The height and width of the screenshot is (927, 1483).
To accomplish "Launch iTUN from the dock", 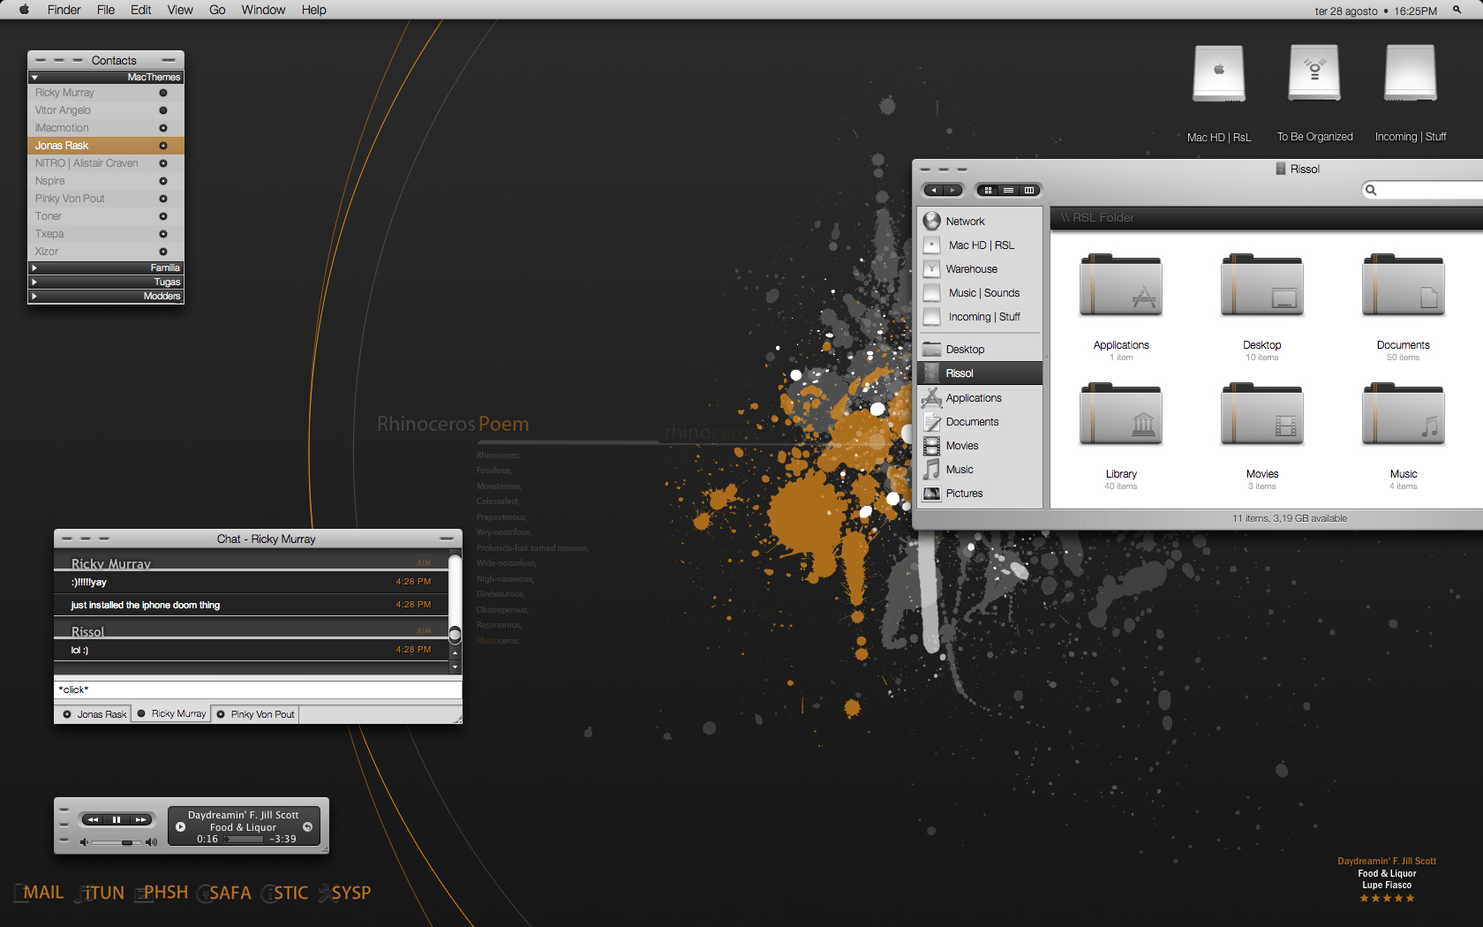I will (101, 893).
